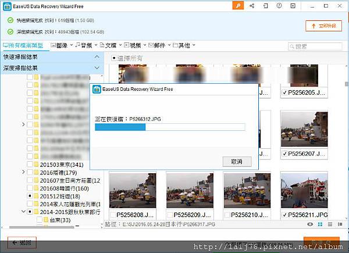The image size is (349, 253).
Task: Expand the 2016婚禮(179) folder
Action: point(23,172)
